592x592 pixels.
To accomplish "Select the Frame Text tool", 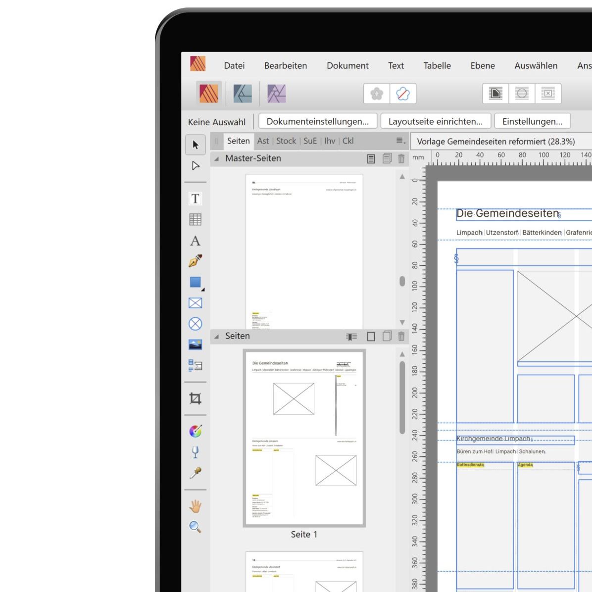I will [x=195, y=199].
